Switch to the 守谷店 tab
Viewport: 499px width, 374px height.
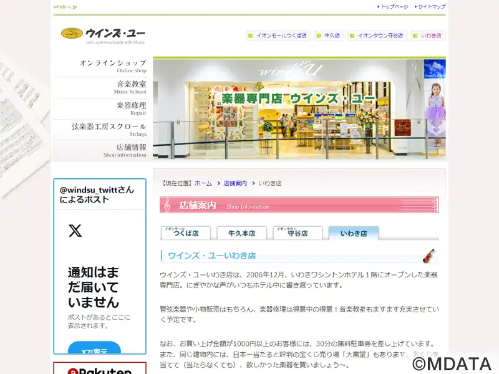[x=298, y=233]
